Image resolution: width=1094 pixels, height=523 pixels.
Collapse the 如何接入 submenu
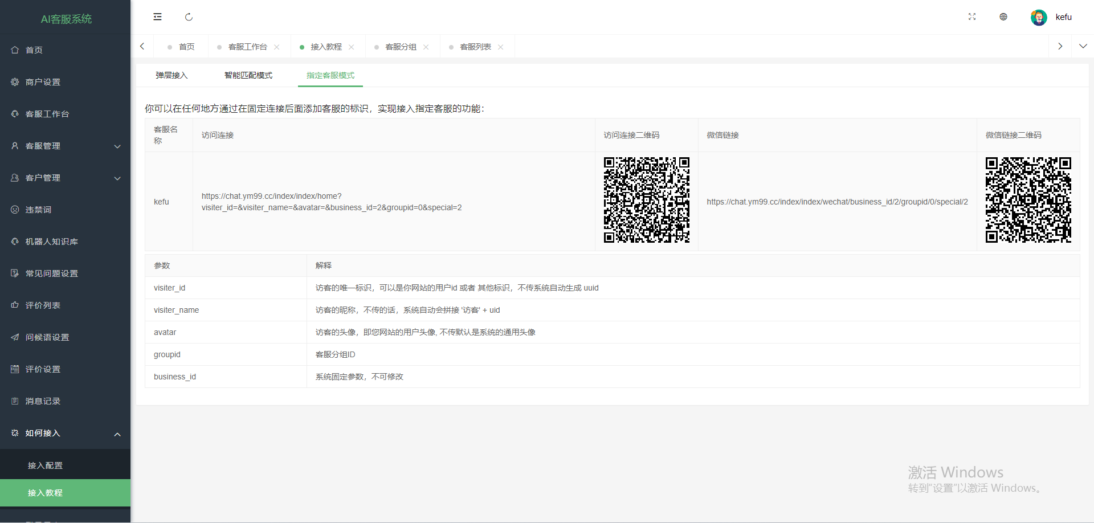tap(65, 433)
